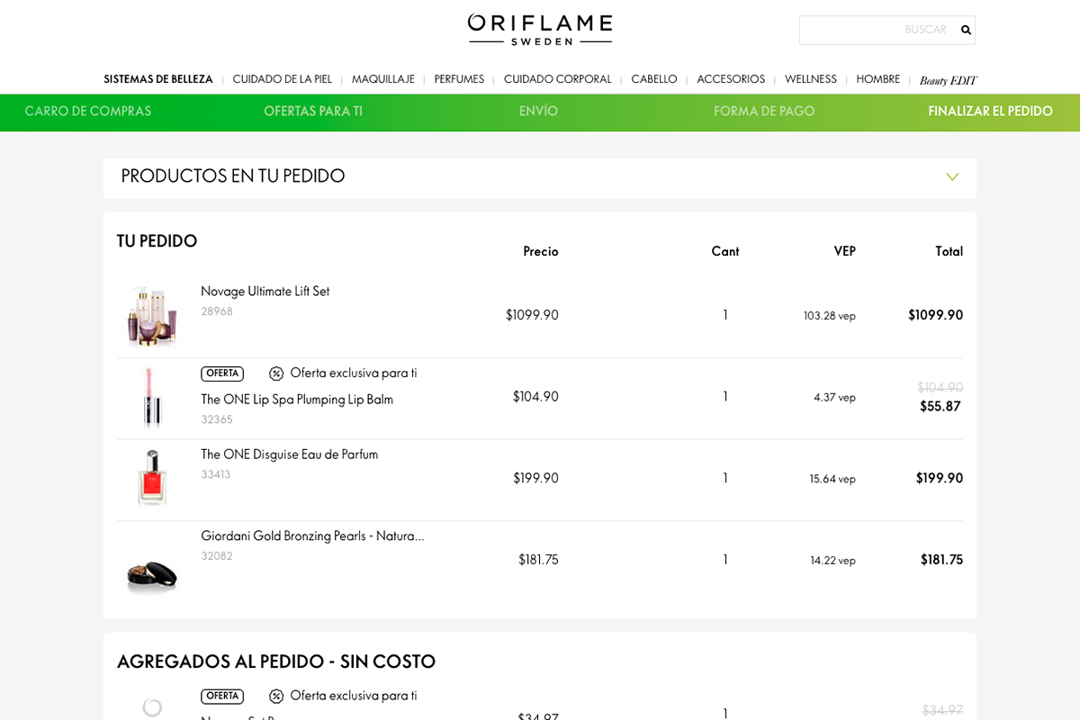Click Disguise Eau de Parfum bottle thumbnail
The height and width of the screenshot is (720, 1080).
pos(152,479)
